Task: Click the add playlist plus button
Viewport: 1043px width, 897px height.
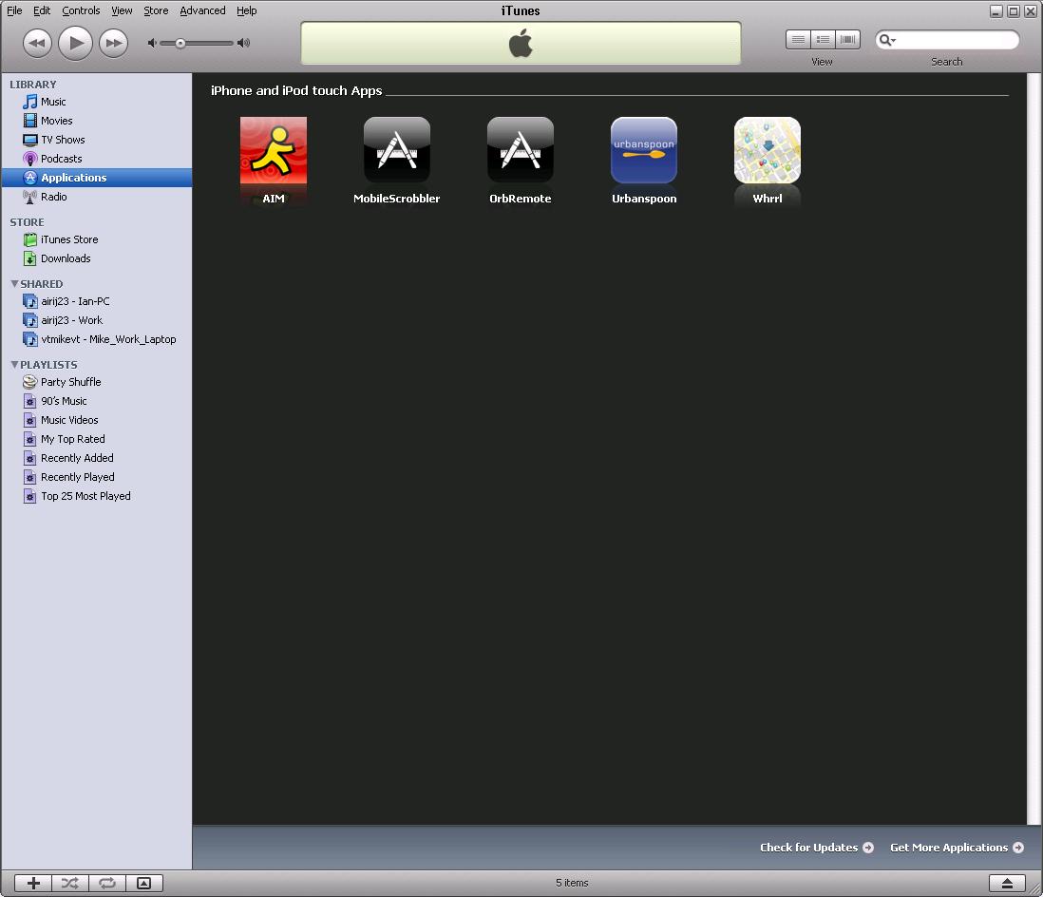Action: click(x=33, y=883)
